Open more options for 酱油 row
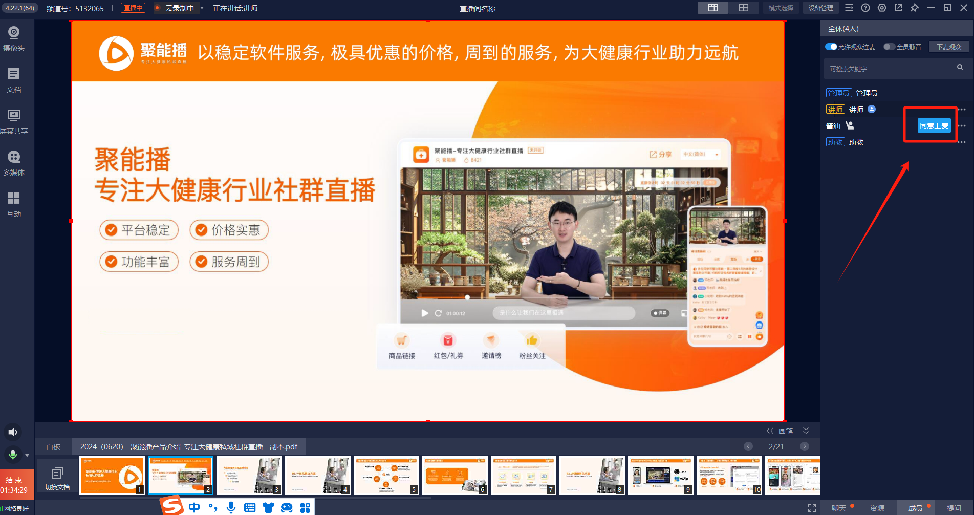 click(x=962, y=126)
